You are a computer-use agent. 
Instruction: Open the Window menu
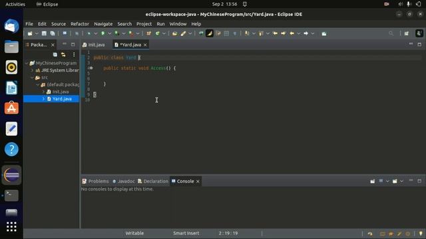pyautogui.click(x=178, y=24)
